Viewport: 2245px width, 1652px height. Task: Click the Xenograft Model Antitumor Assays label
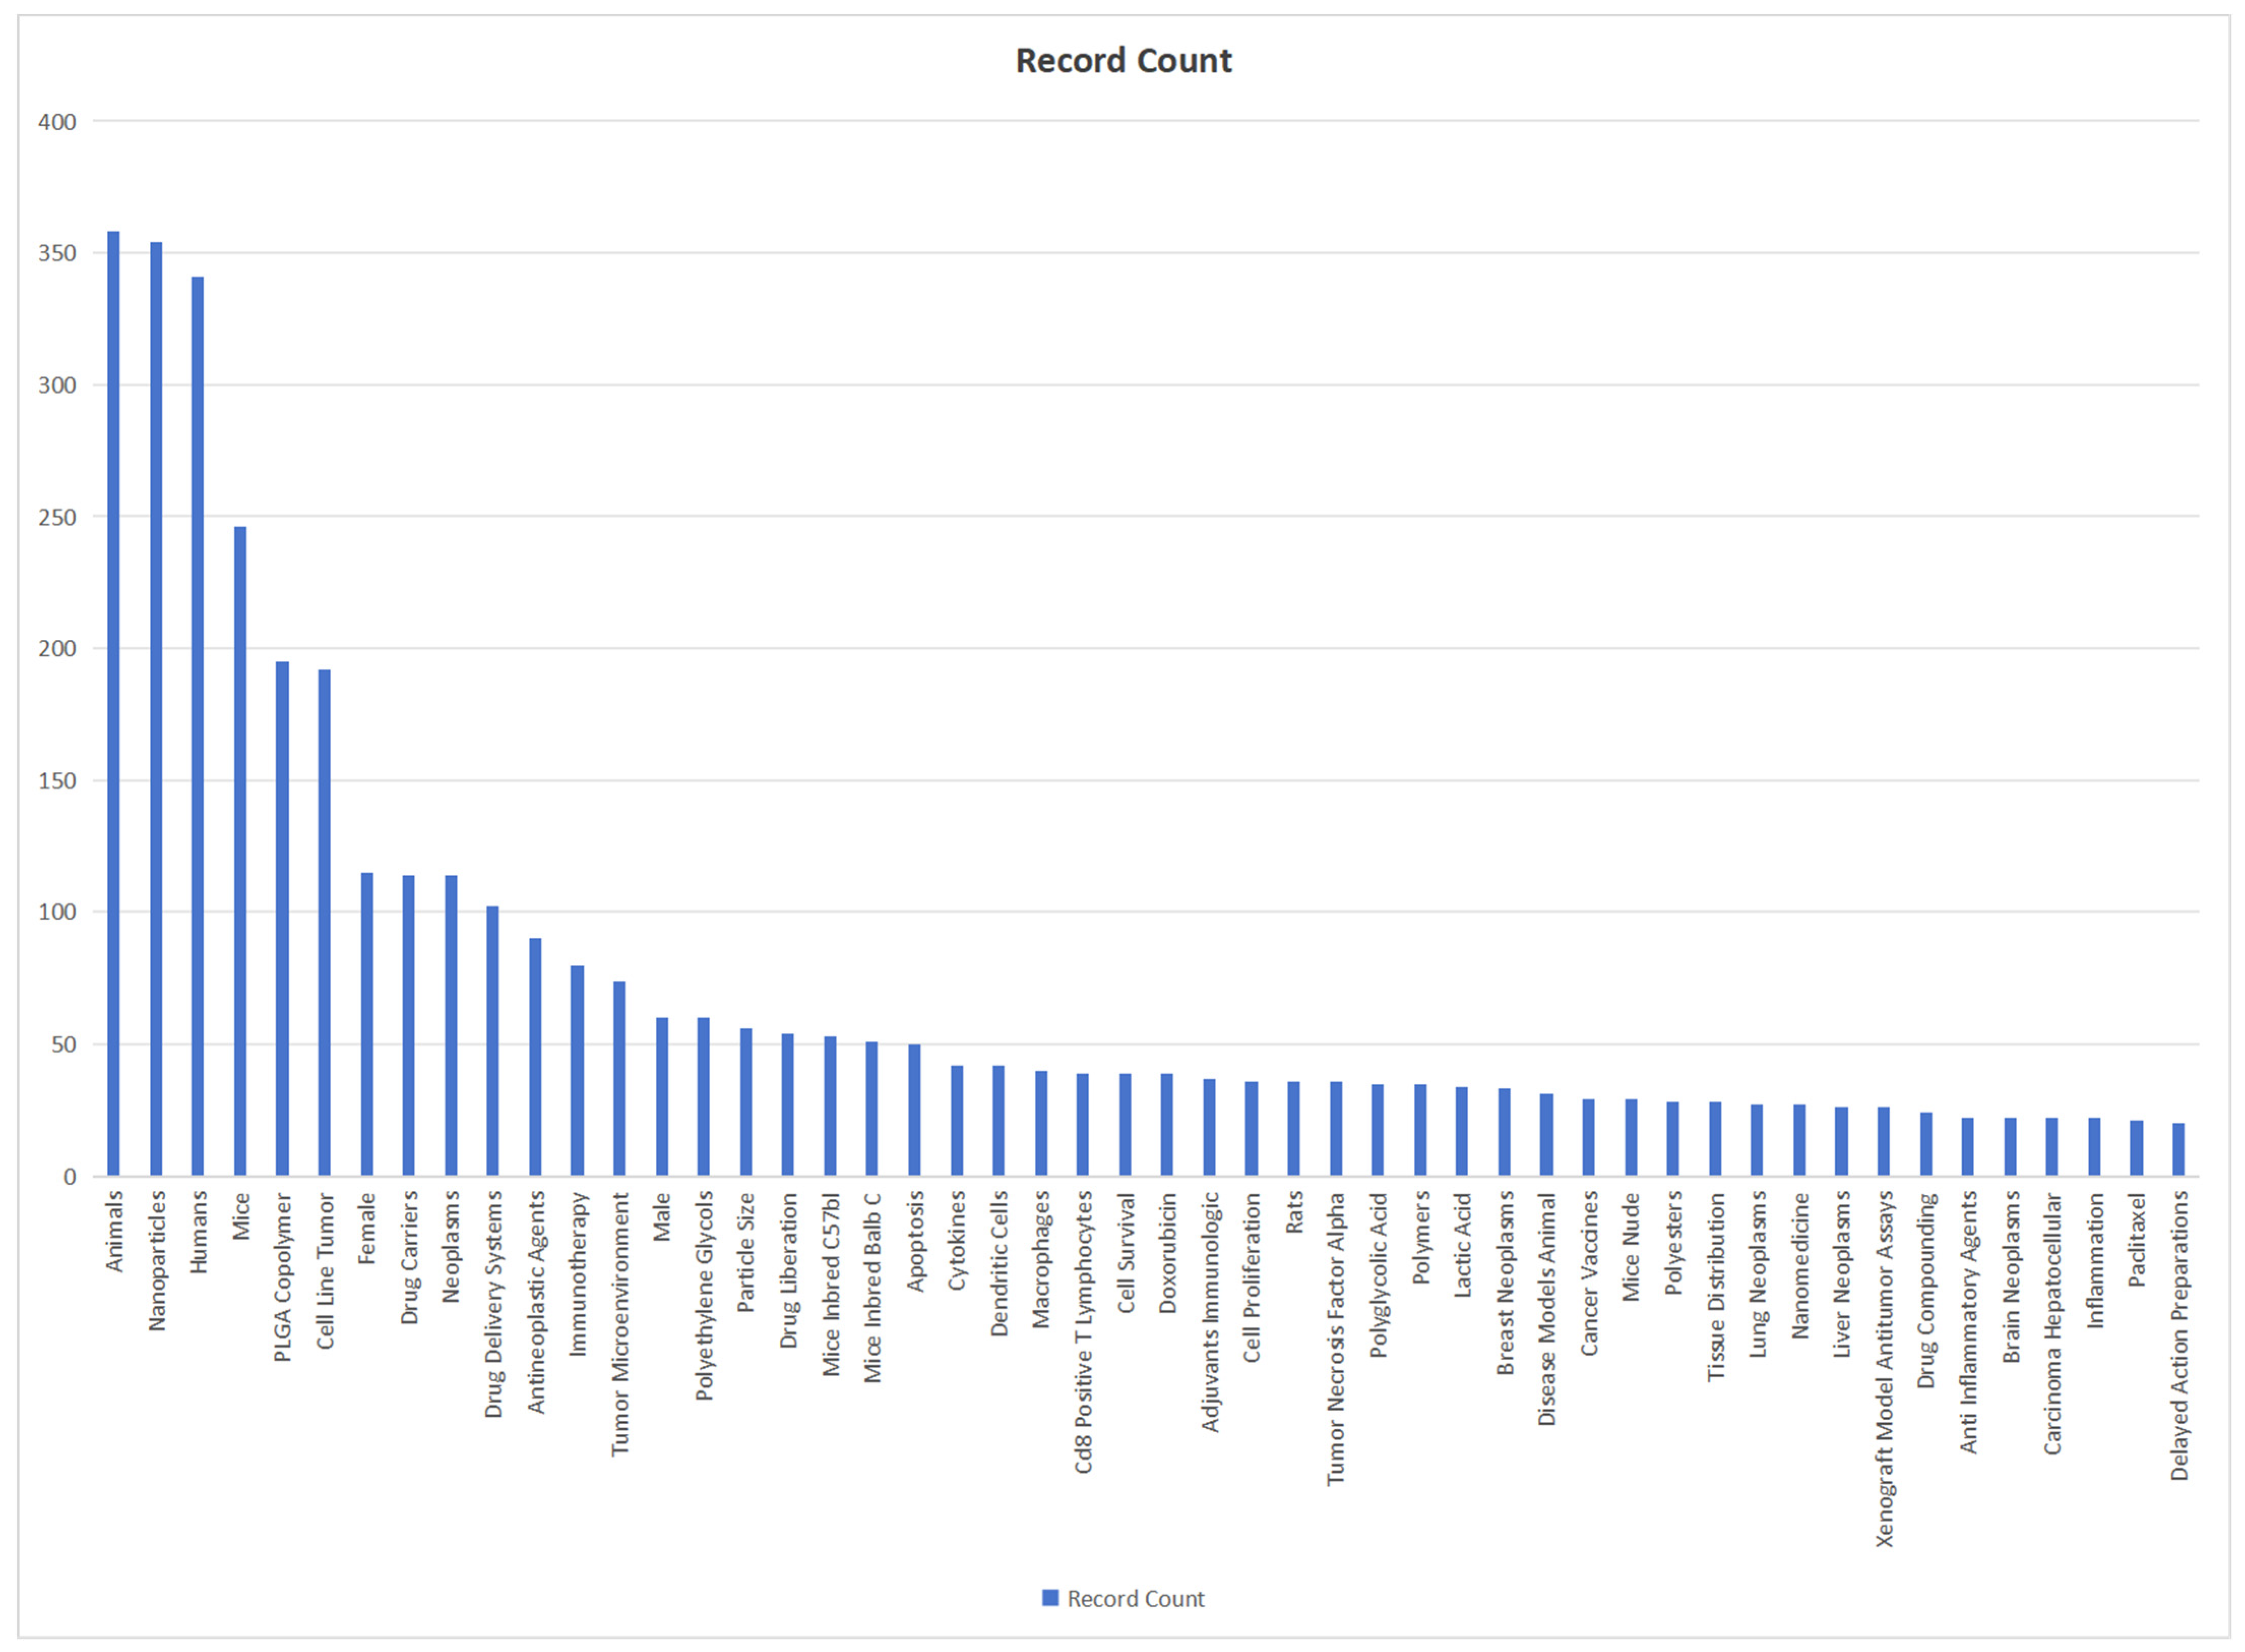pos(1885,1368)
